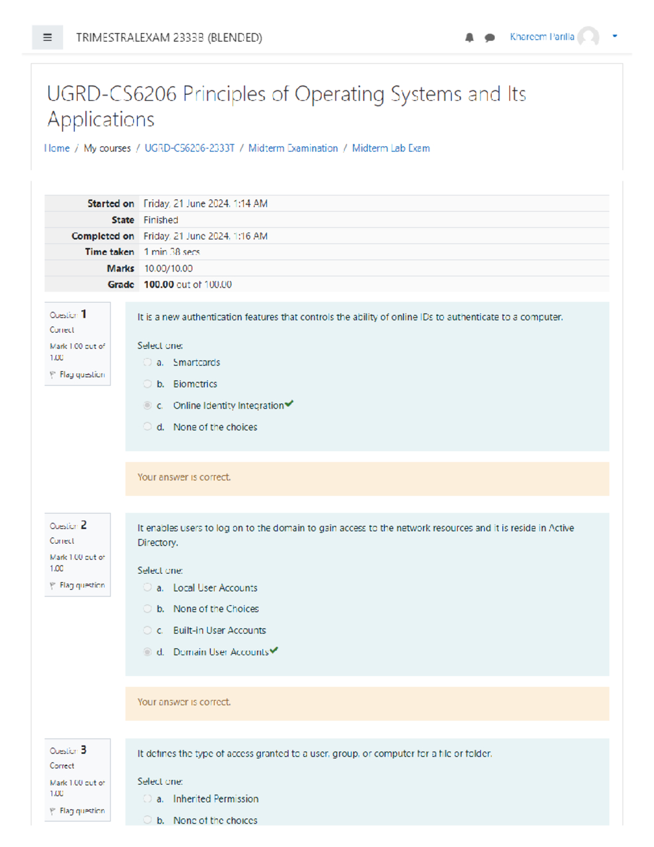Select Online Identity Integration answer
This screenshot has height=847, width=654.
[147, 405]
